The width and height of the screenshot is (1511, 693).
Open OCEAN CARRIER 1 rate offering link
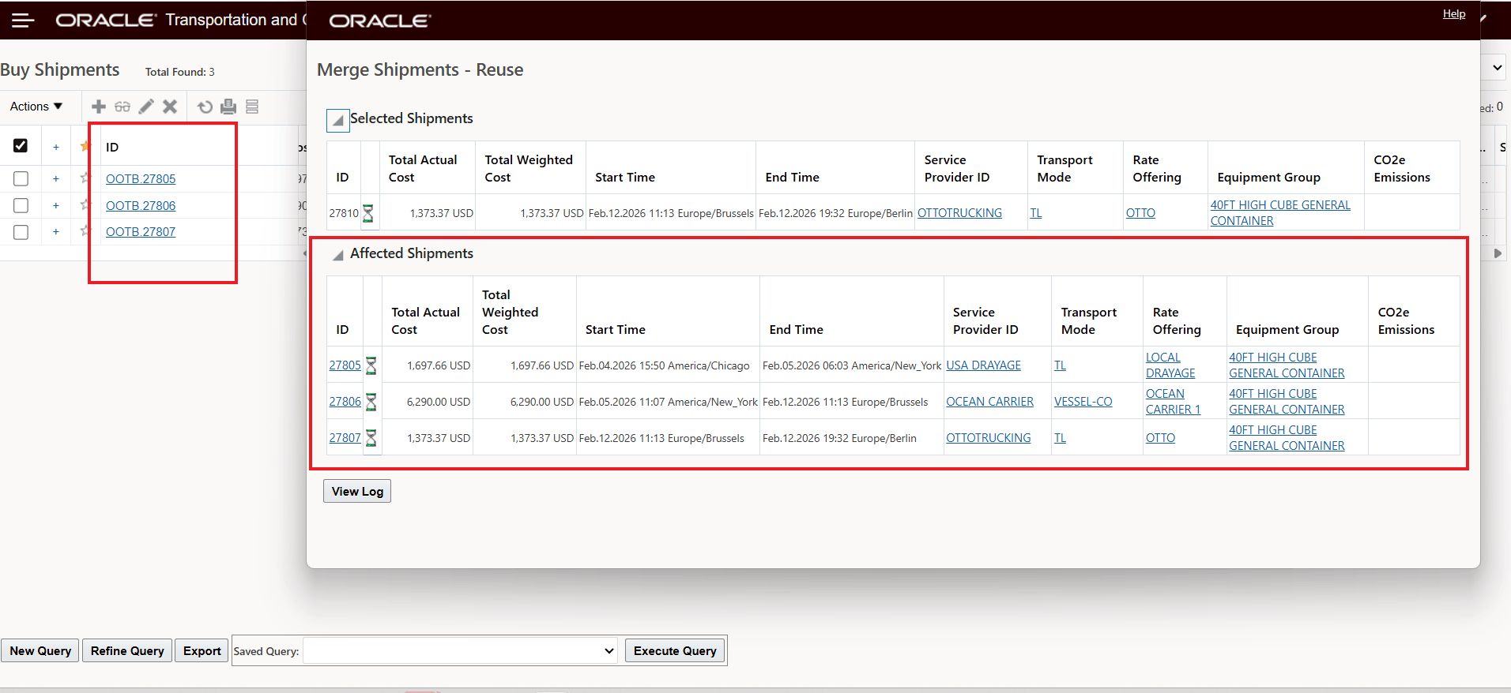coord(1173,402)
